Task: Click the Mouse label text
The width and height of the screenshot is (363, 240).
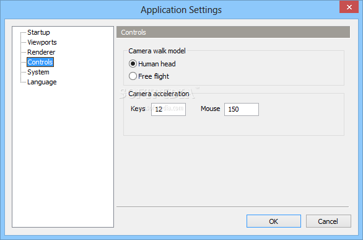Action: pos(210,109)
